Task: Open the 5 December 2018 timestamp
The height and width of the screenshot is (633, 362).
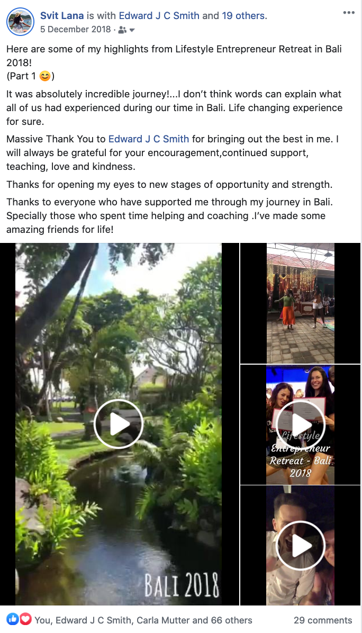Action: pos(76,30)
